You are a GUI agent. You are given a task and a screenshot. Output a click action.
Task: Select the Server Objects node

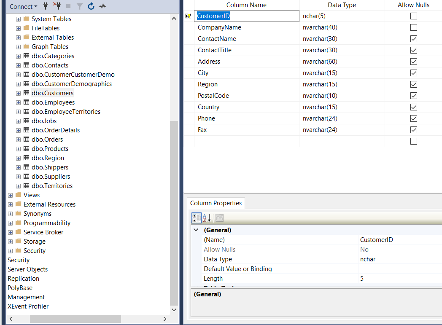28,269
